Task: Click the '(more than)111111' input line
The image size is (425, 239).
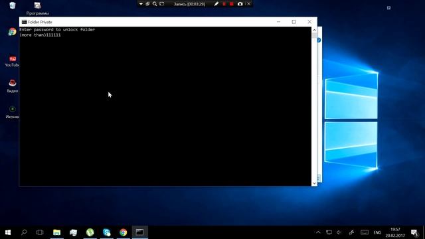Action: tap(40, 35)
